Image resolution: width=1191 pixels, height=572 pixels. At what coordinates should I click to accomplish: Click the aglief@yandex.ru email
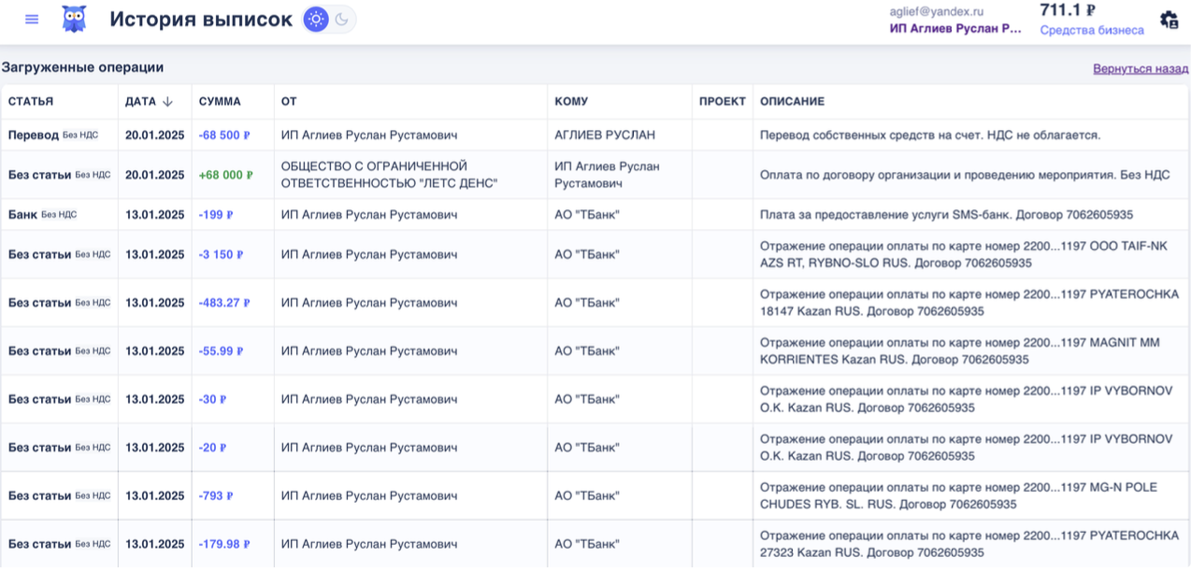tap(936, 11)
